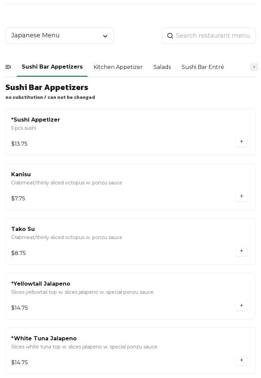Focus the Search restaurant menu field
The height and width of the screenshot is (378, 261).
point(213,36)
